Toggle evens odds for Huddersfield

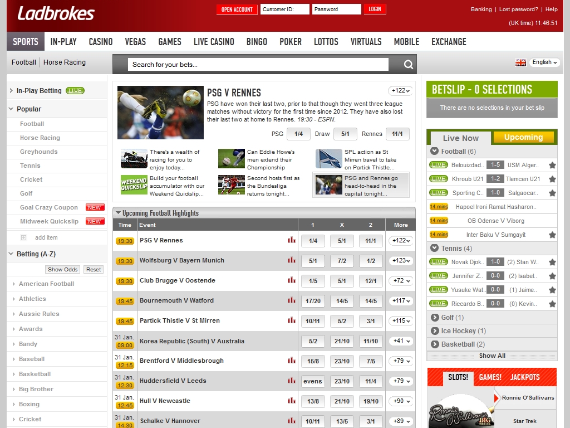click(313, 381)
